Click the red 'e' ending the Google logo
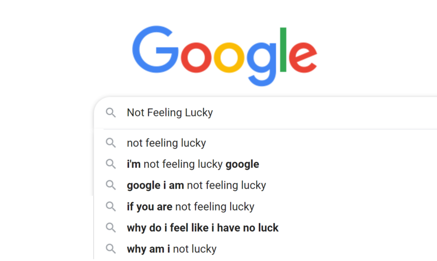This screenshot has height=261, width=437. pos(303,57)
